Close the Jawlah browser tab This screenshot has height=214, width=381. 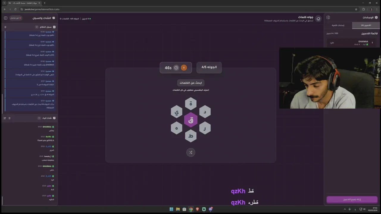[x=39, y=3]
